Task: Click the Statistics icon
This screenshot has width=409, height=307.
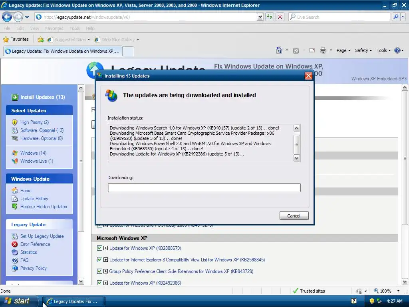Action: click(15, 252)
